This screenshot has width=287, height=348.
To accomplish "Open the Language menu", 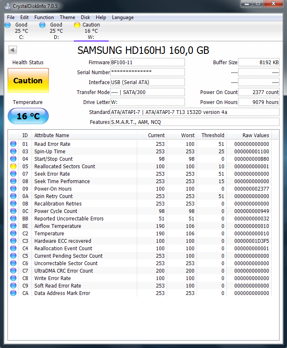I will pyautogui.click(x=123, y=17).
